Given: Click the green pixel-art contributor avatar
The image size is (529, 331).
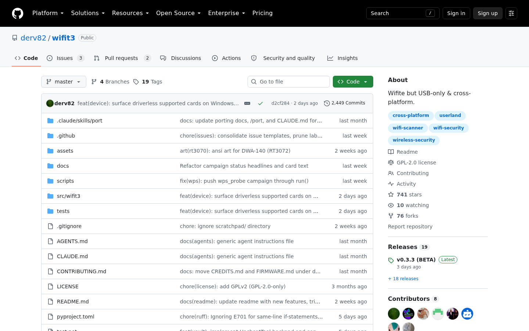Looking at the screenshot, I should [x=438, y=314].
